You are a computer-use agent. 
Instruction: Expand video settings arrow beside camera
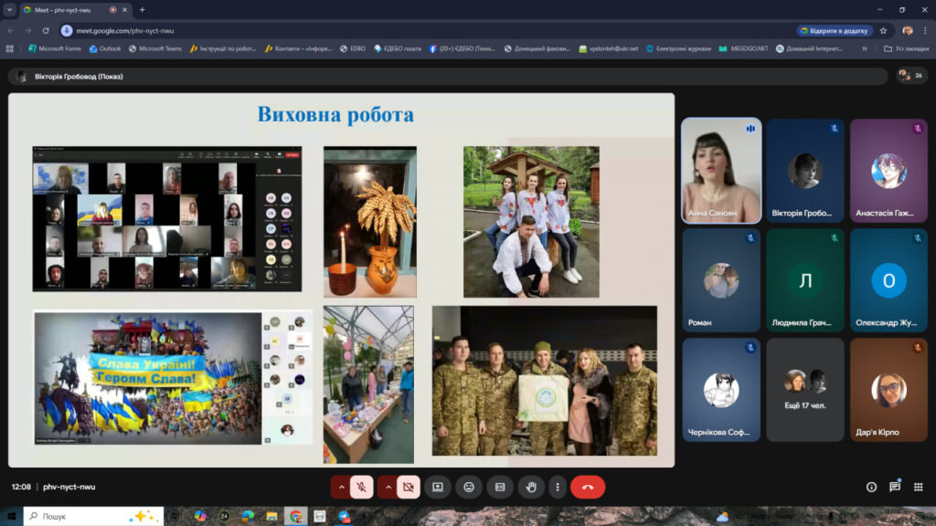[388, 487]
